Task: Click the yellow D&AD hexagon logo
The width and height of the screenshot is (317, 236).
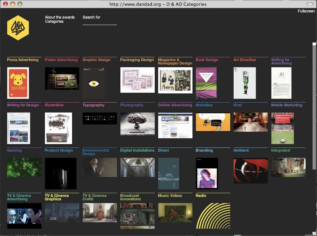Action: (18, 28)
